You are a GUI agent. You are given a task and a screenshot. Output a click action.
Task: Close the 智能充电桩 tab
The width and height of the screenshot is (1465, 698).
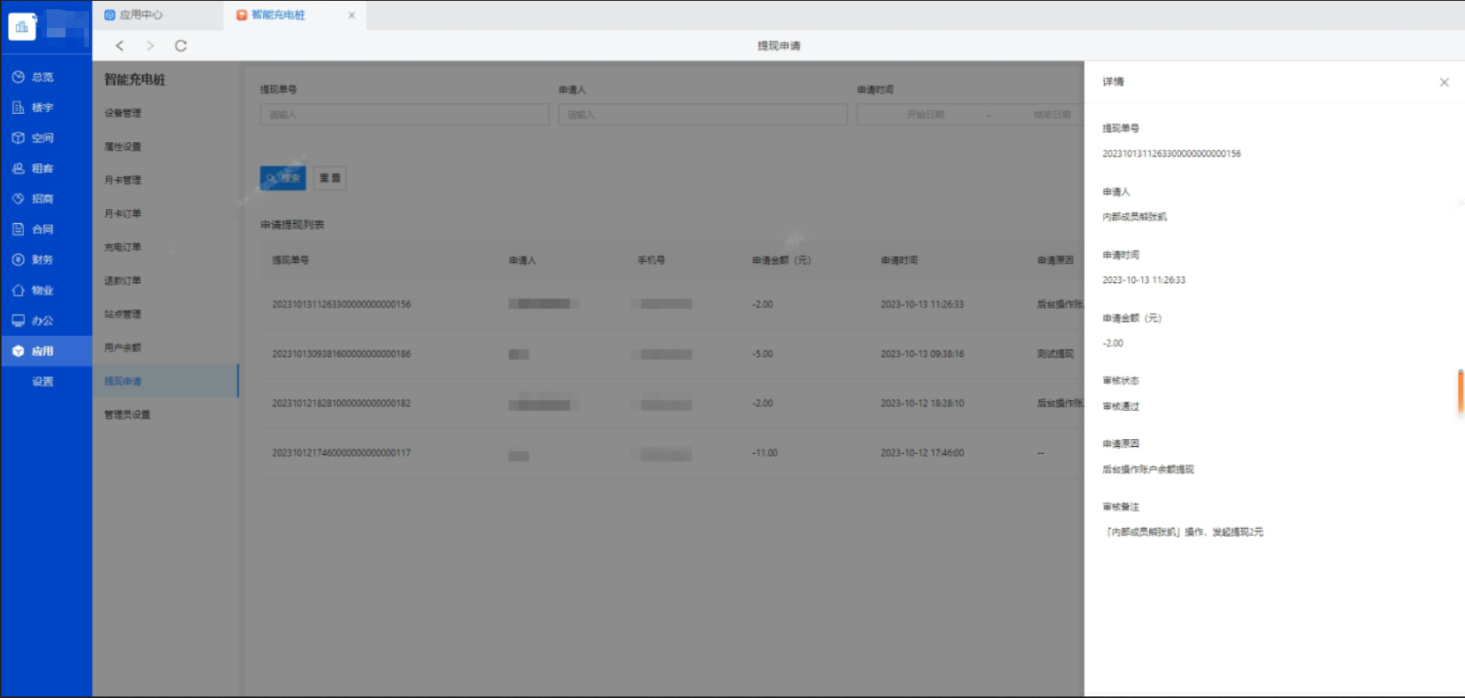pyautogui.click(x=351, y=16)
